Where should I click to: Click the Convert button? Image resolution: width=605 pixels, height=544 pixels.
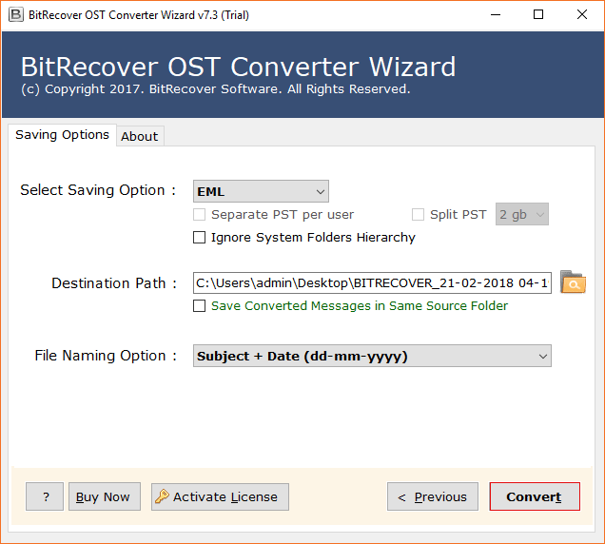[x=535, y=496]
